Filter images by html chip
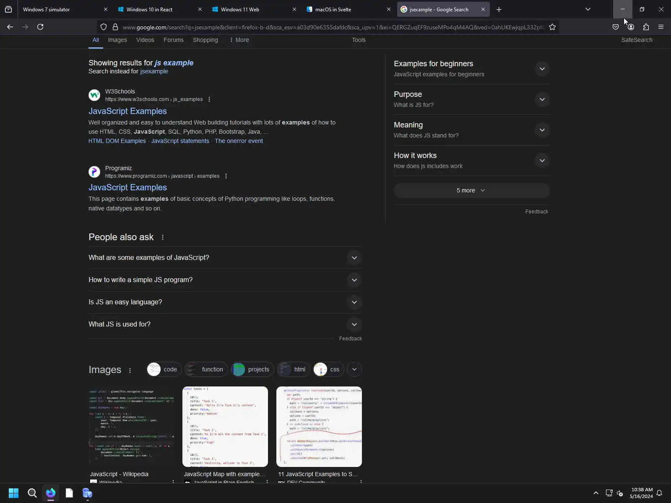Image resolution: width=671 pixels, height=503 pixels. 294,369
